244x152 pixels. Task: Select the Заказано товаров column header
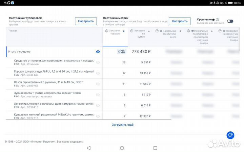(x=115, y=32)
